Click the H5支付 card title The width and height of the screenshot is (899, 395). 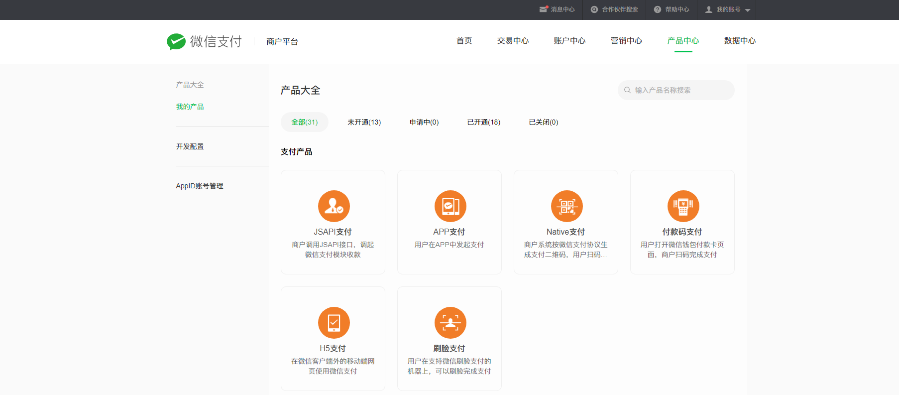point(333,348)
